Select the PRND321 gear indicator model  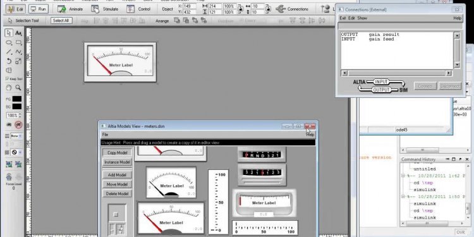[262, 154]
